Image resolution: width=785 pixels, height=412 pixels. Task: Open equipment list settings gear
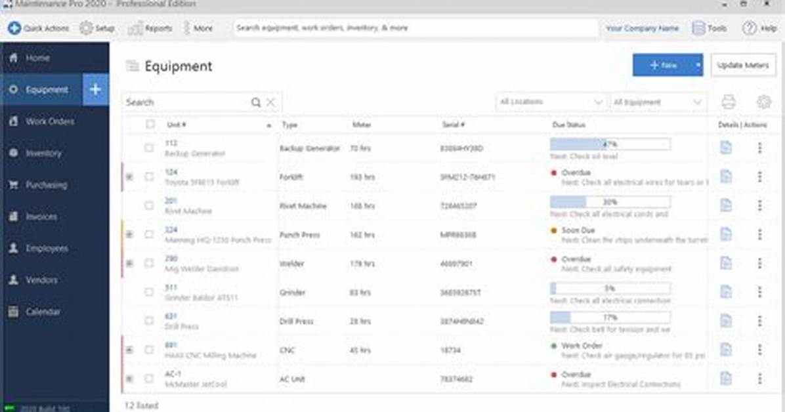point(763,102)
